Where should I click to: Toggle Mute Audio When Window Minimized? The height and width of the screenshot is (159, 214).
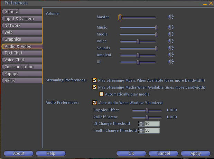(94, 103)
